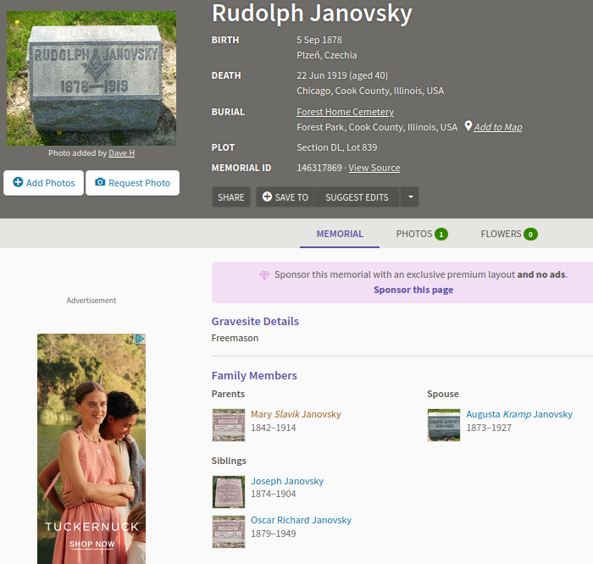Open the Forest Home Cemetery link
Screen dimensions: 593x564
pyautogui.click(x=345, y=112)
